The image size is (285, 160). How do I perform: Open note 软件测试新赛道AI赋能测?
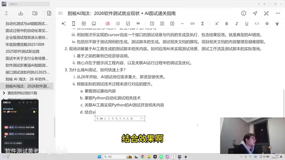(x=27, y=65)
